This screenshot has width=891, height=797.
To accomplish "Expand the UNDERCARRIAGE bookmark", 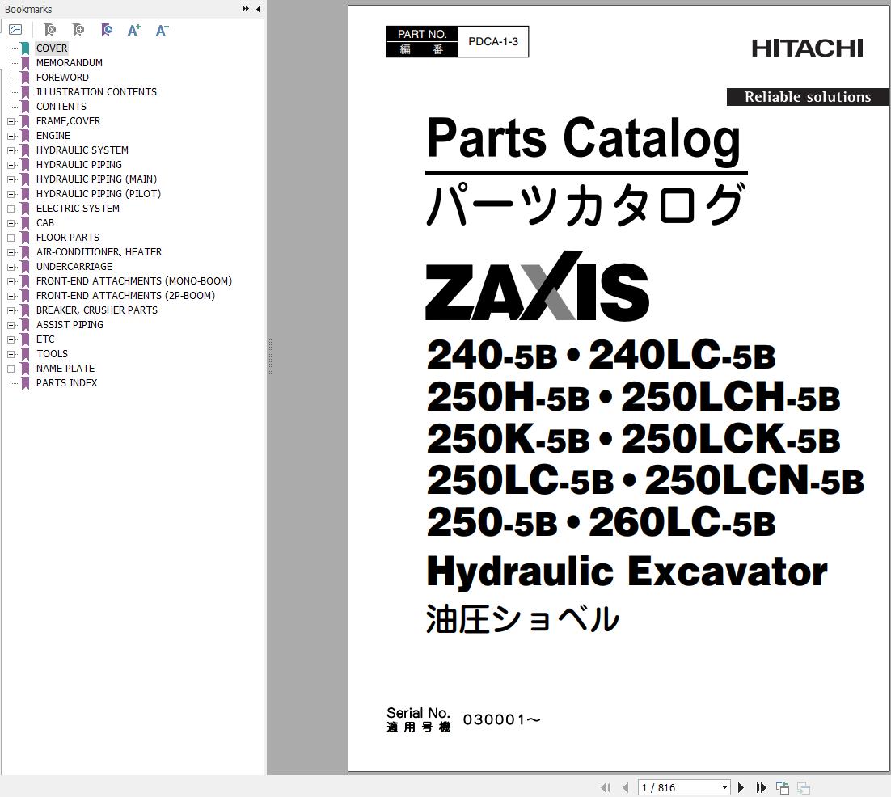I will pos(11,267).
